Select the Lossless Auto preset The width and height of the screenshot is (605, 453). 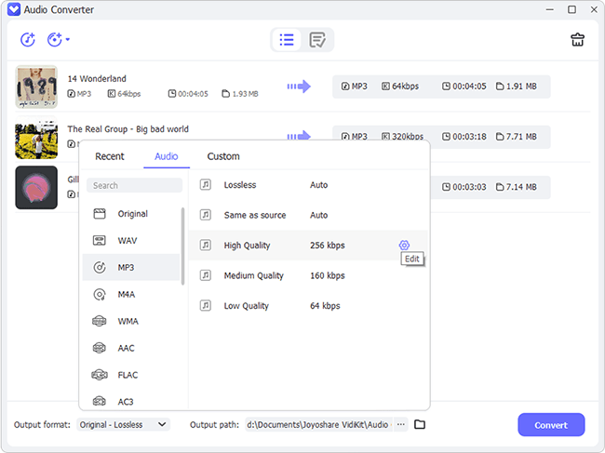coord(308,185)
